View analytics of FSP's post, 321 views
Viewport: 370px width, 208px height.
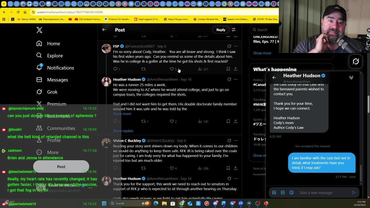click(x=203, y=69)
